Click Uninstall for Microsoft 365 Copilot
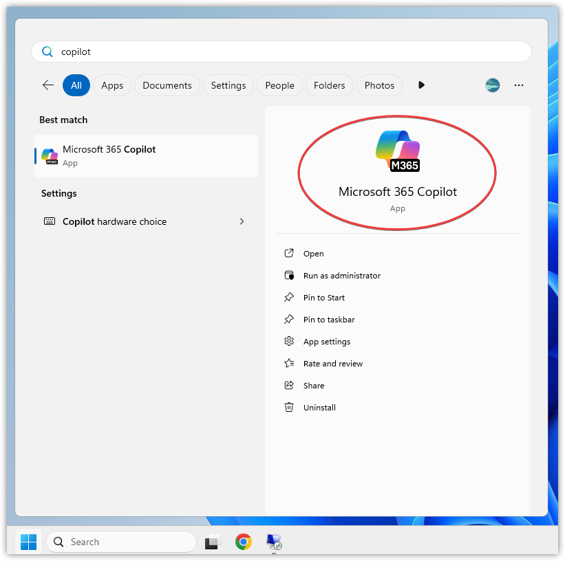Screen dimensions: 565x561 [x=319, y=407]
